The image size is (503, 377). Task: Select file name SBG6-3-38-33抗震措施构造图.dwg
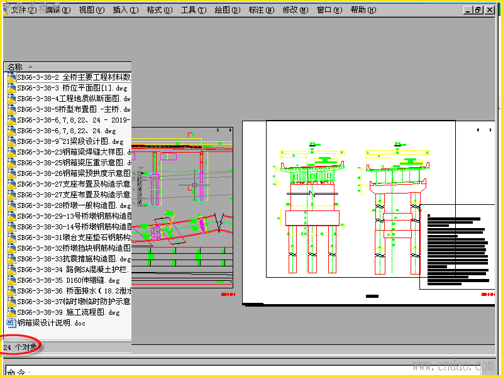[74, 259]
